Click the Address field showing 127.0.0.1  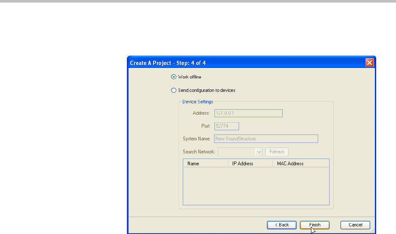click(x=248, y=113)
